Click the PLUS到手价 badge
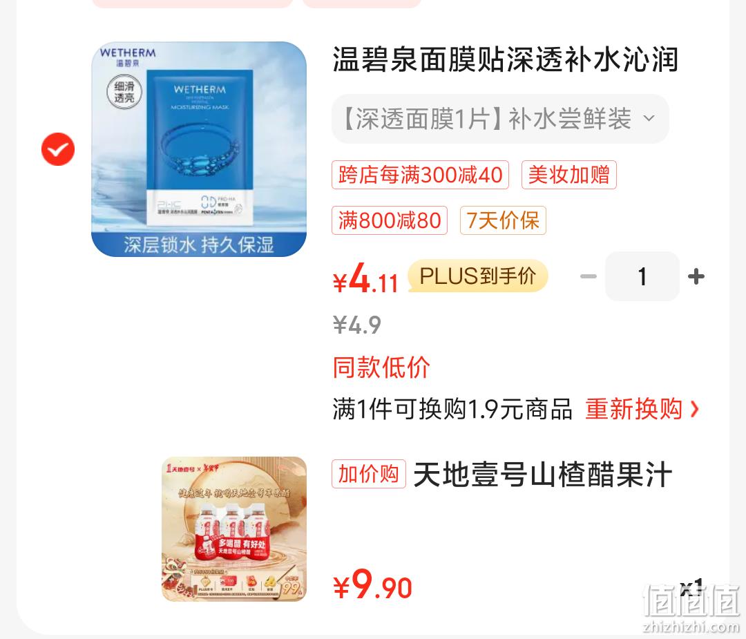This screenshot has width=746, height=639. [x=478, y=276]
